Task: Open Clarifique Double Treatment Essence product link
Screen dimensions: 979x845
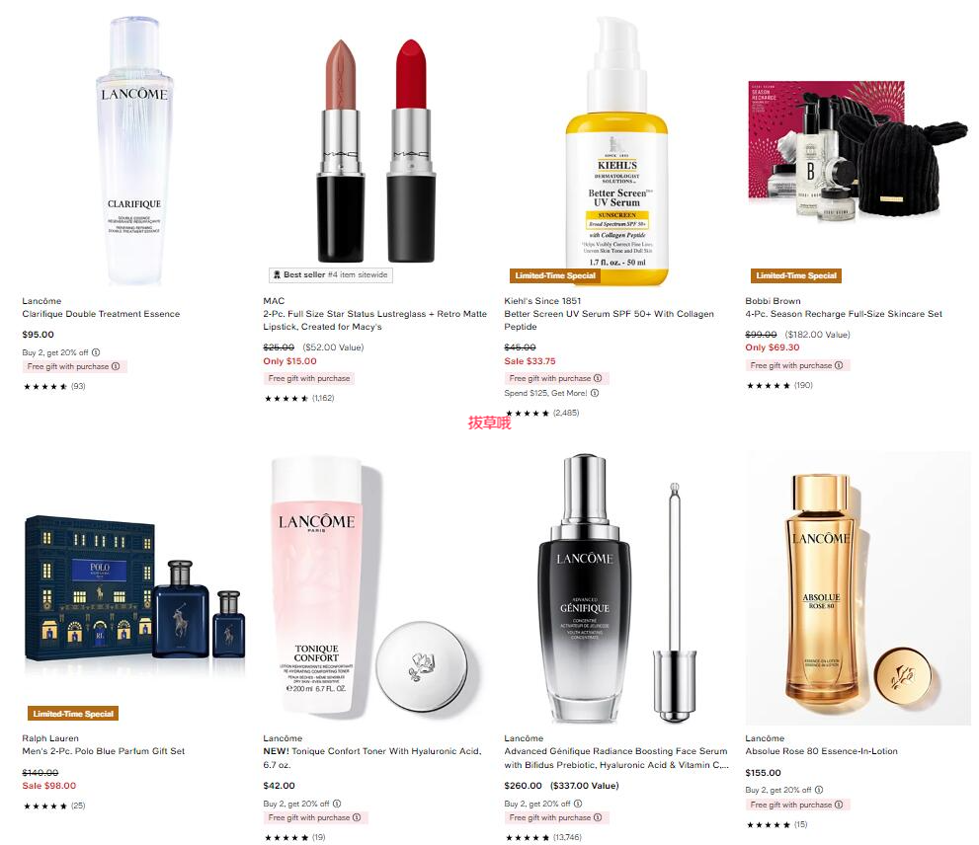Action: pyautogui.click(x=101, y=314)
